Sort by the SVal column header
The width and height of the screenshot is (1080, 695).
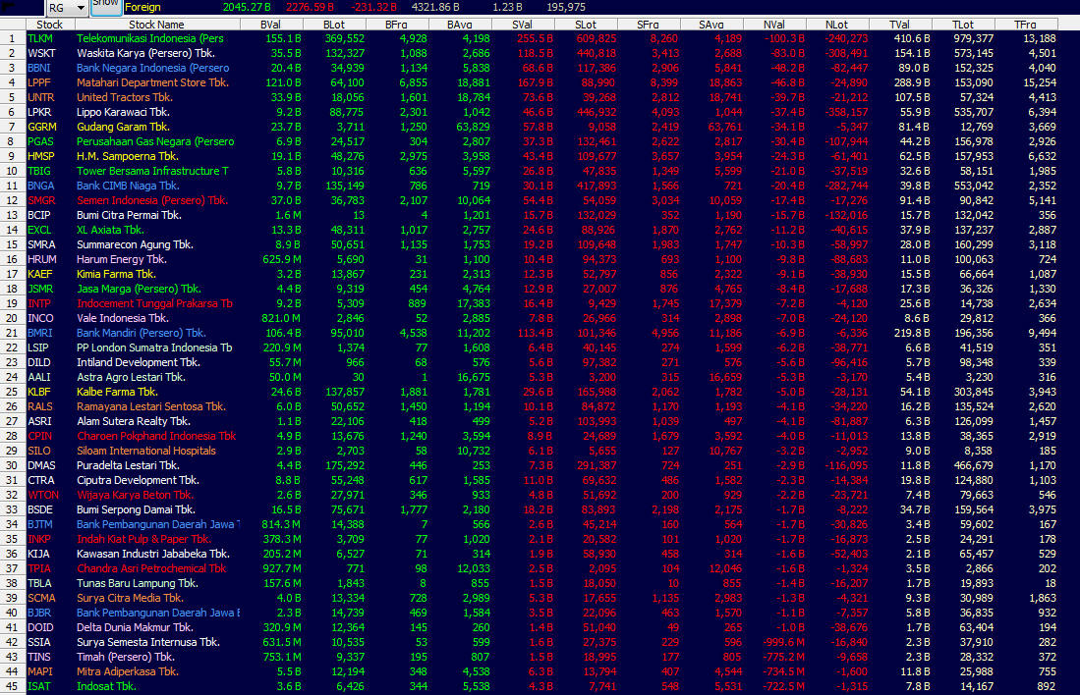[x=523, y=25]
